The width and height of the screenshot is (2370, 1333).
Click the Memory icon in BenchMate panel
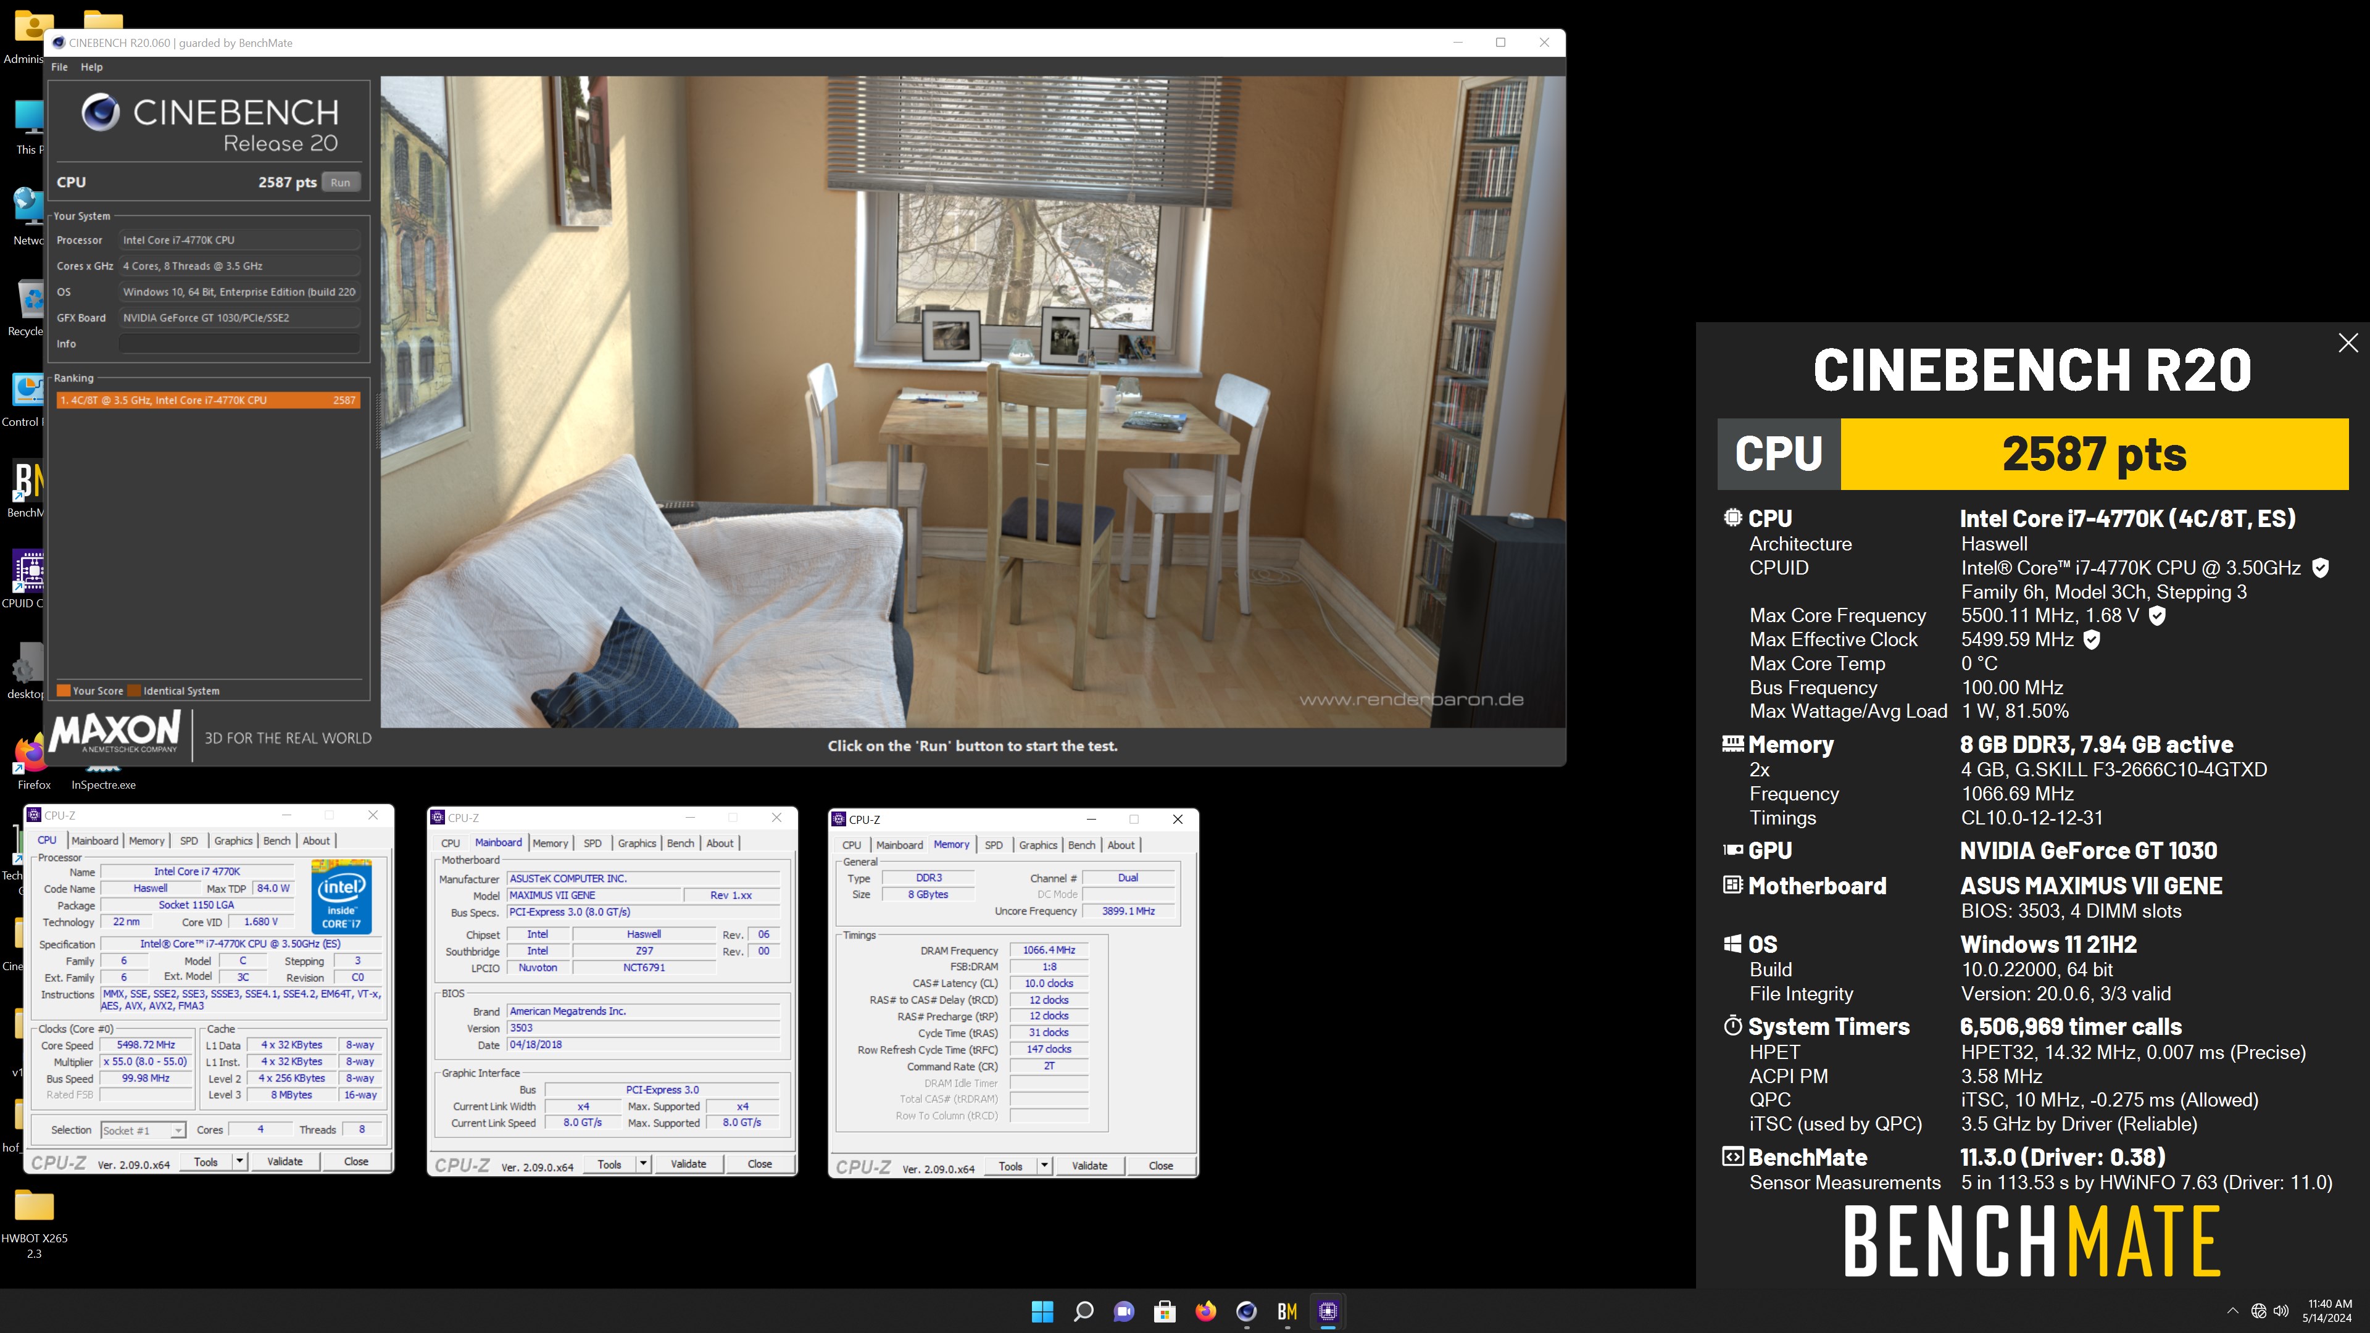click(1732, 743)
